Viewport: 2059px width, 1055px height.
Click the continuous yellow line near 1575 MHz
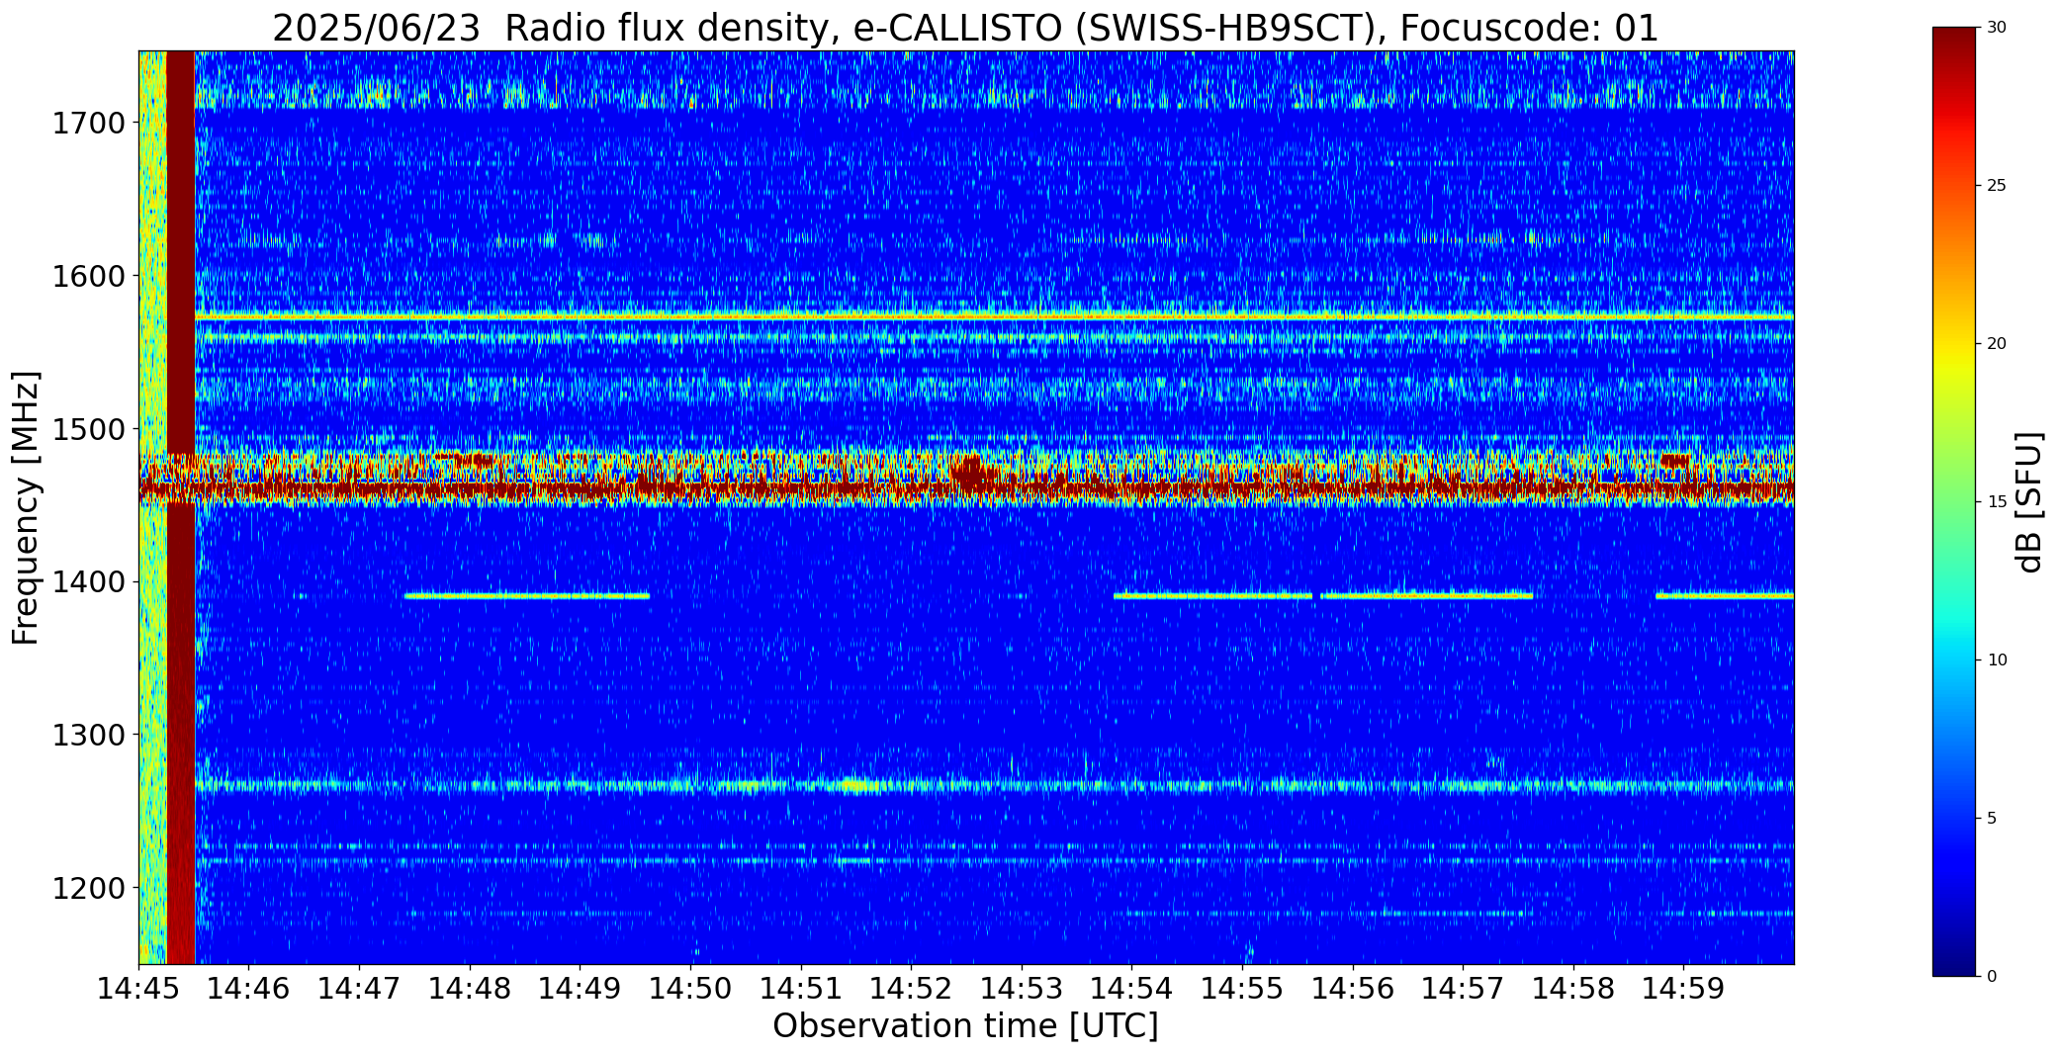pyautogui.click(x=994, y=317)
